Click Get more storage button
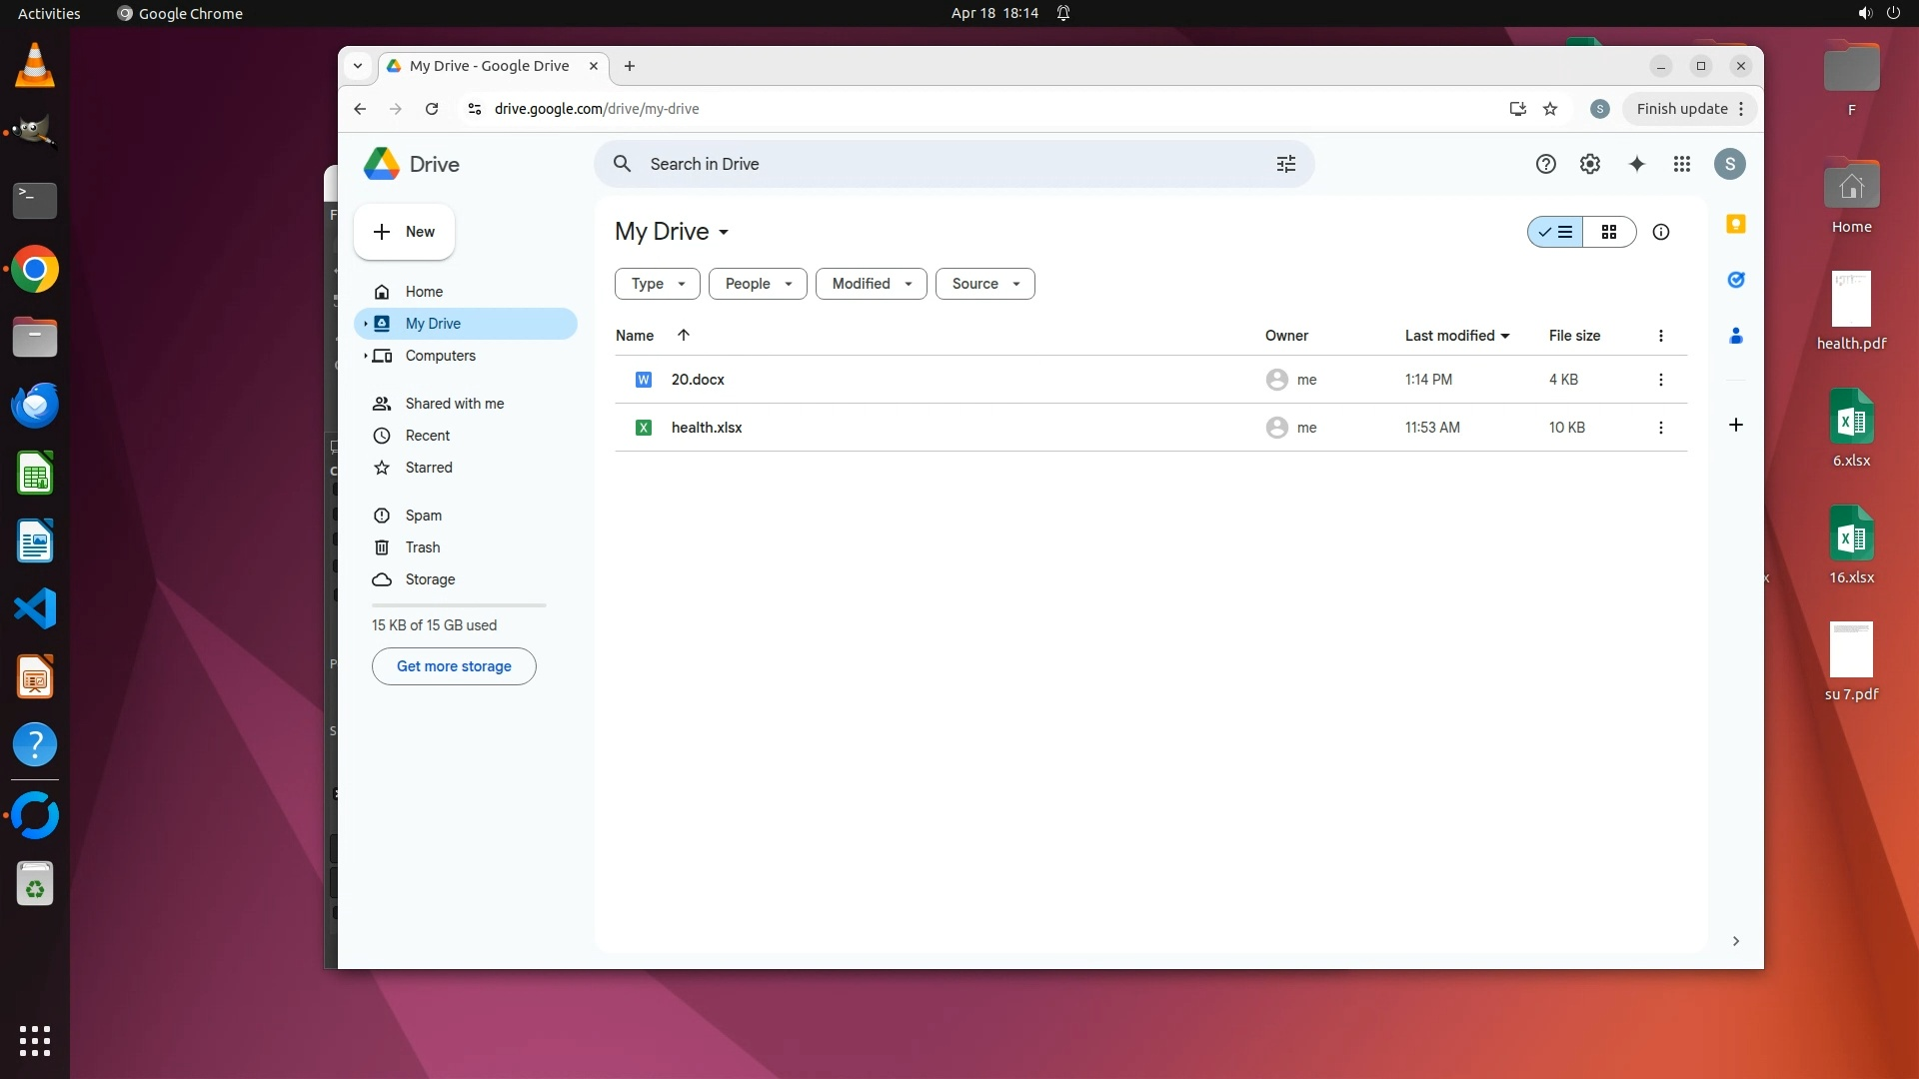The height and width of the screenshot is (1079, 1919). (x=454, y=666)
